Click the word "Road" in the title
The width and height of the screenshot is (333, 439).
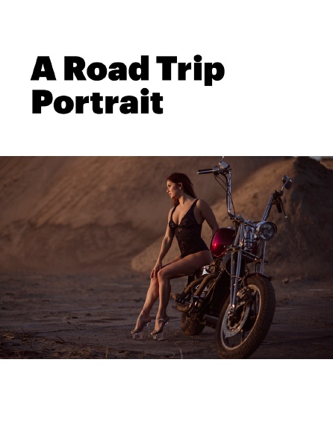click(107, 68)
